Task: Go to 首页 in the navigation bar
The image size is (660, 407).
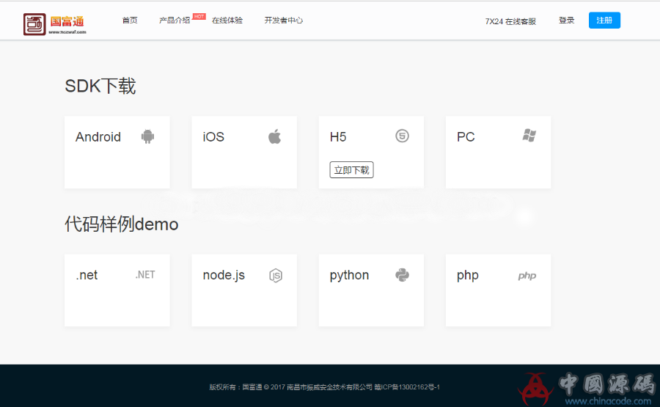Action: pos(130,21)
